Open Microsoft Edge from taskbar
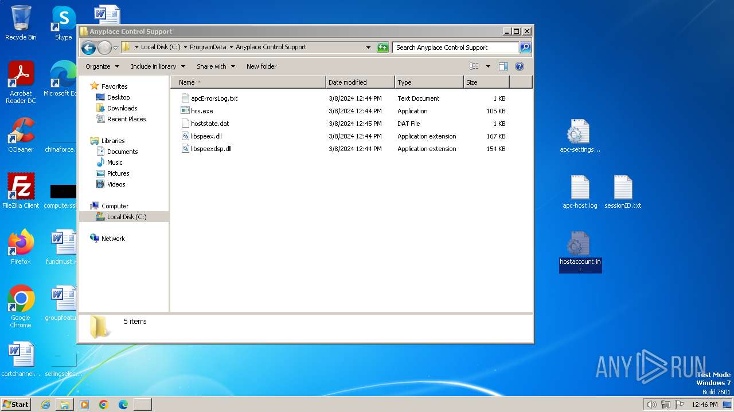The image size is (734, 412). (123, 405)
